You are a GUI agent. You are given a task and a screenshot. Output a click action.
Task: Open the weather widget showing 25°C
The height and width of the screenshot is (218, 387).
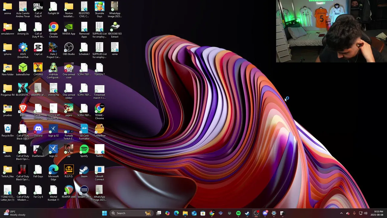pyautogui.click(x=15, y=213)
